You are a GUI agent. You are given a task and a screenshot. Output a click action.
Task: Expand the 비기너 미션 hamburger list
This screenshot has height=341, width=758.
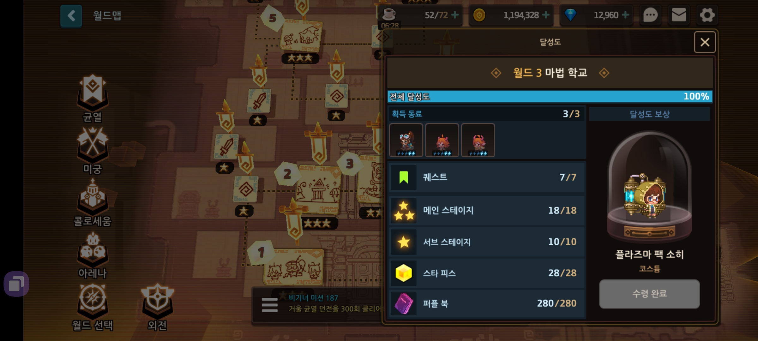[269, 305]
